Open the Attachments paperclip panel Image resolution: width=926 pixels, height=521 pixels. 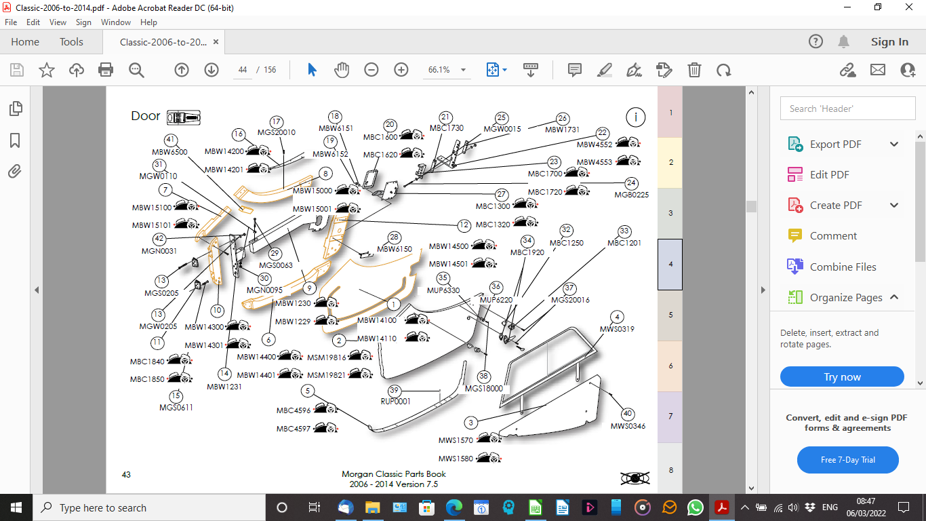15,172
